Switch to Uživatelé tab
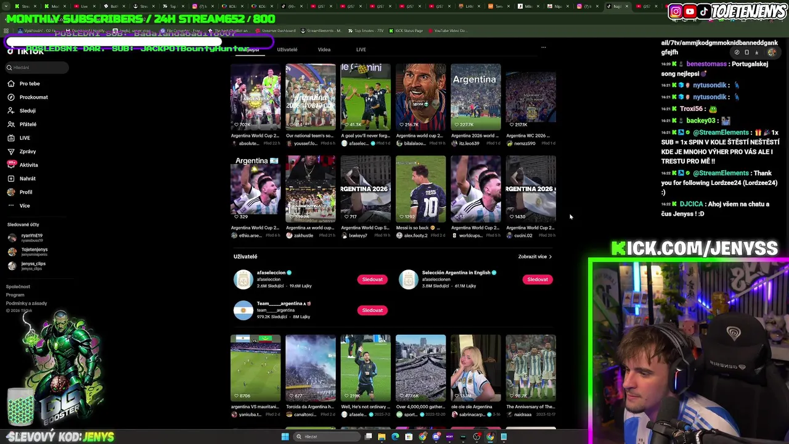Screen dimensions: 789x444 287,49
